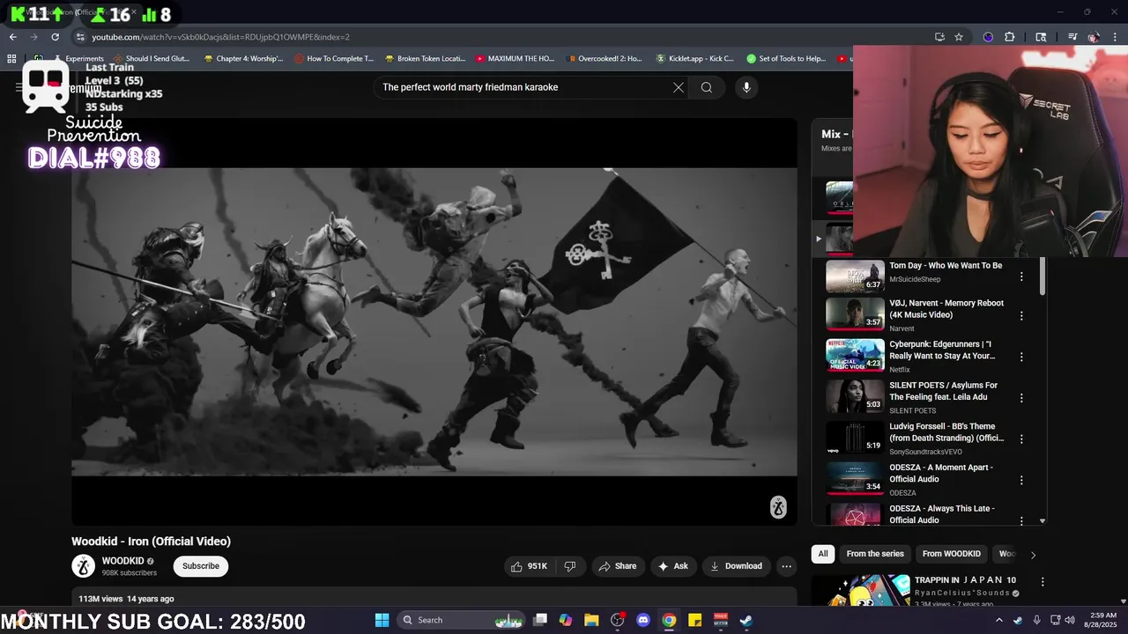Open the Should I Send Glut... bookmark

pos(151,59)
